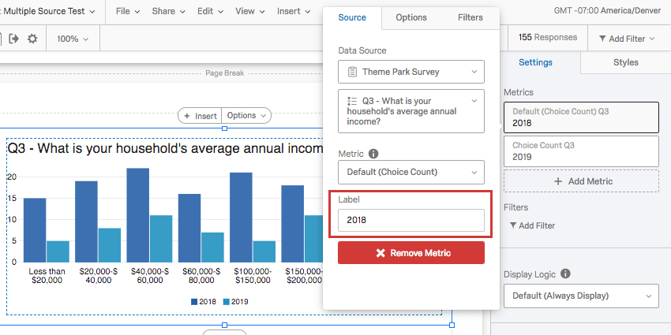Click the Remove Metric button
The image size is (671, 335).
411,253
